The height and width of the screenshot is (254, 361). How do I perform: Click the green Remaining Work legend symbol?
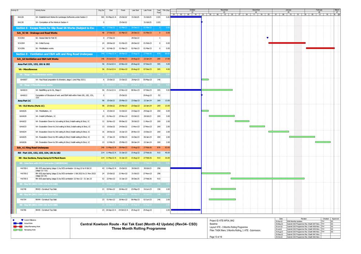point(18,230)
